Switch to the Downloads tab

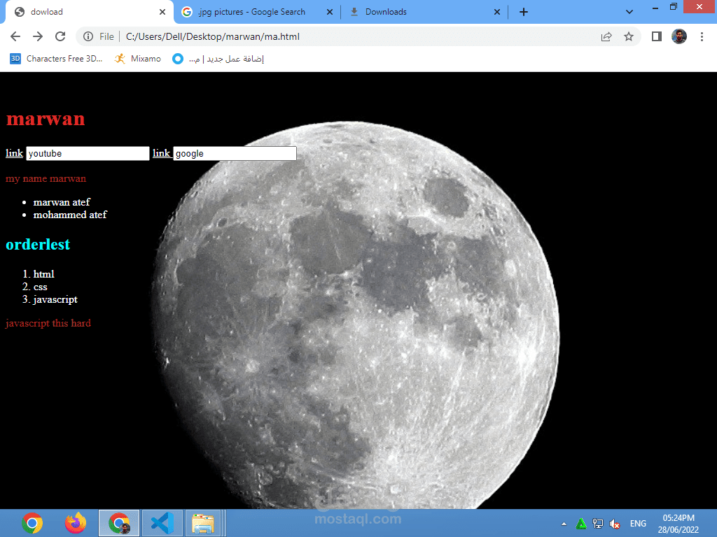pos(425,12)
